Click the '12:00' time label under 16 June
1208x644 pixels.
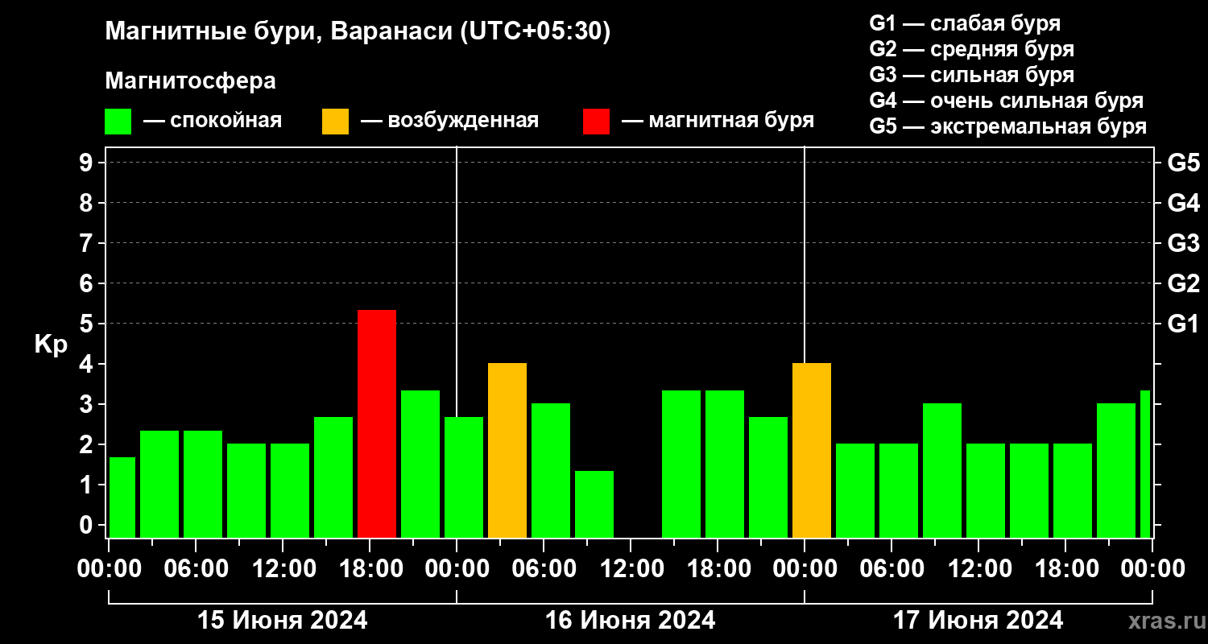click(x=631, y=569)
